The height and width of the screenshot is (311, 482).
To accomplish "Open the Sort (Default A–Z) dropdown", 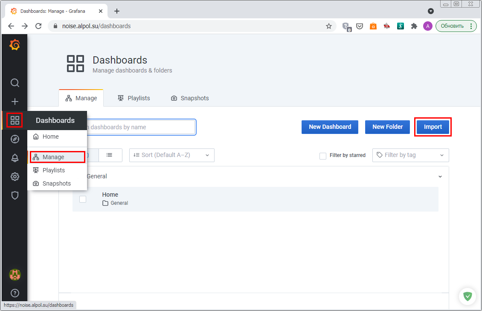I will [x=171, y=155].
